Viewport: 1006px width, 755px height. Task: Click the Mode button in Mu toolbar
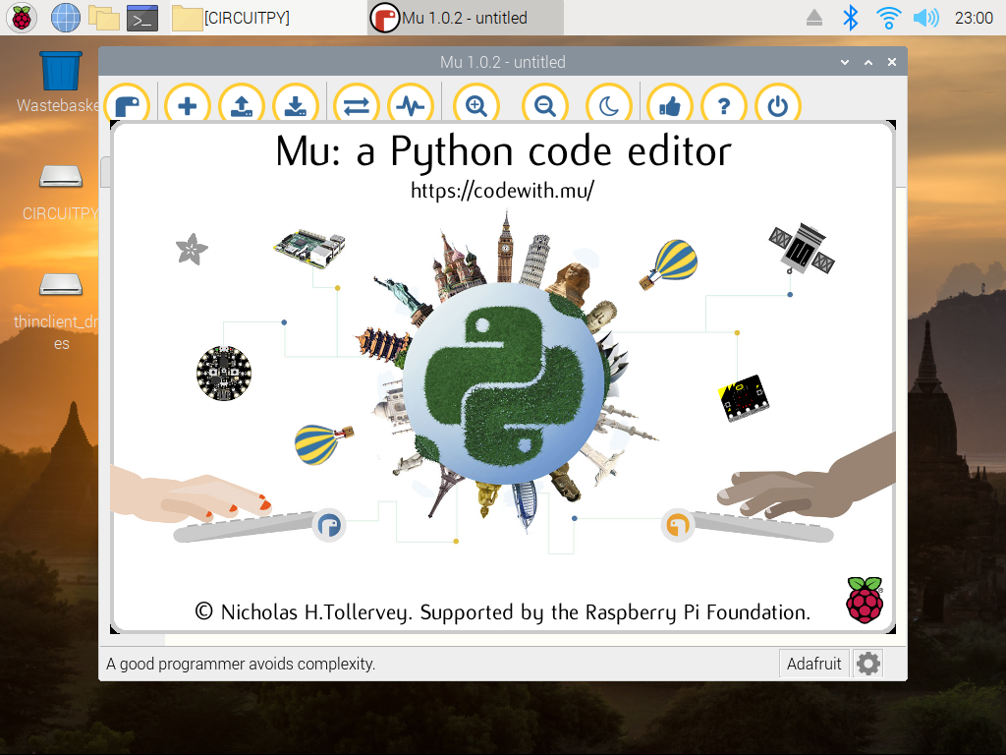click(x=127, y=102)
